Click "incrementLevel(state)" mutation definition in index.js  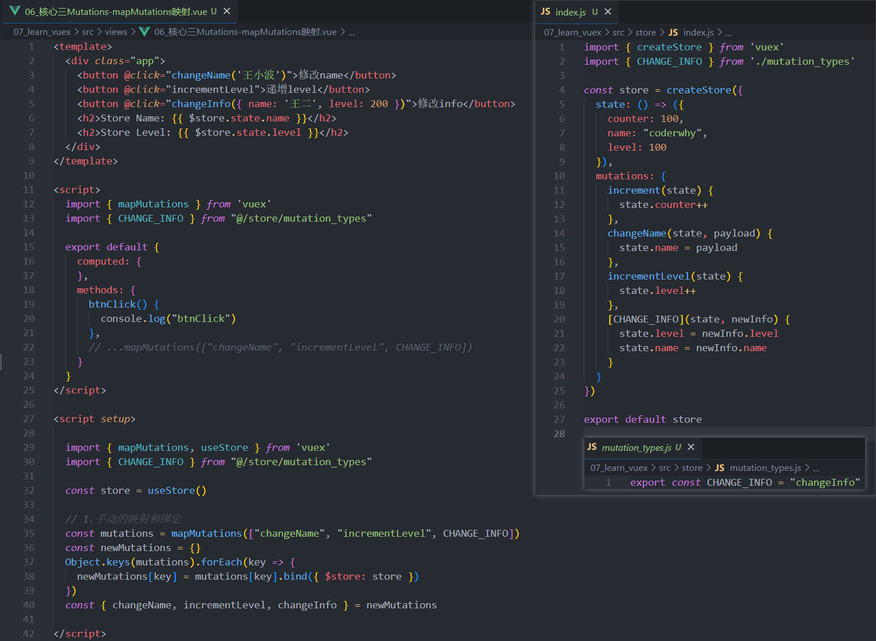(669, 276)
